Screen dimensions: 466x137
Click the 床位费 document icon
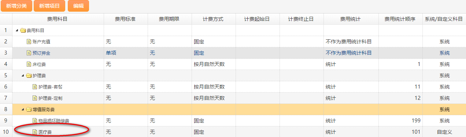click(x=29, y=64)
